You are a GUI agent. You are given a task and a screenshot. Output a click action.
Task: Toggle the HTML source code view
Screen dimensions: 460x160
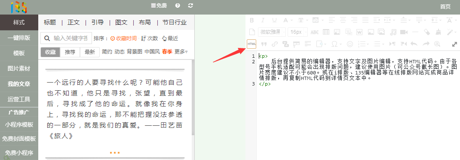point(251,44)
